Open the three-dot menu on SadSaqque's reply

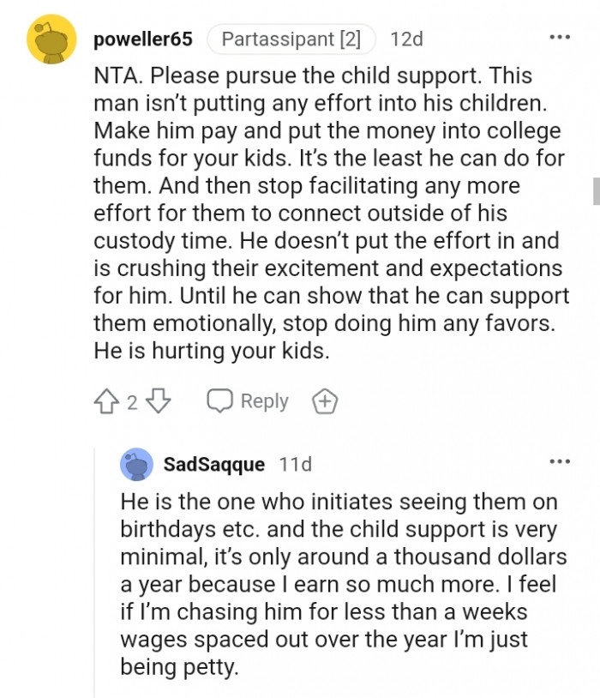coord(560,462)
